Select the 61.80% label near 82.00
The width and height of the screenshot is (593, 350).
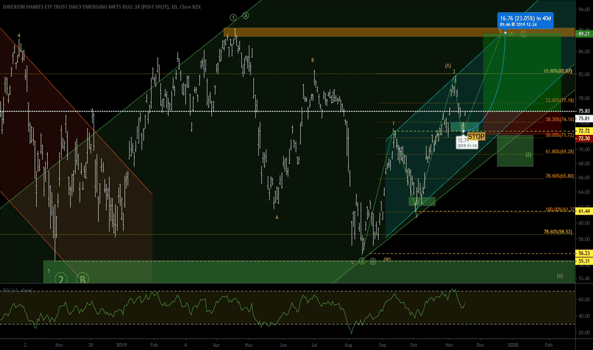pos(558,71)
